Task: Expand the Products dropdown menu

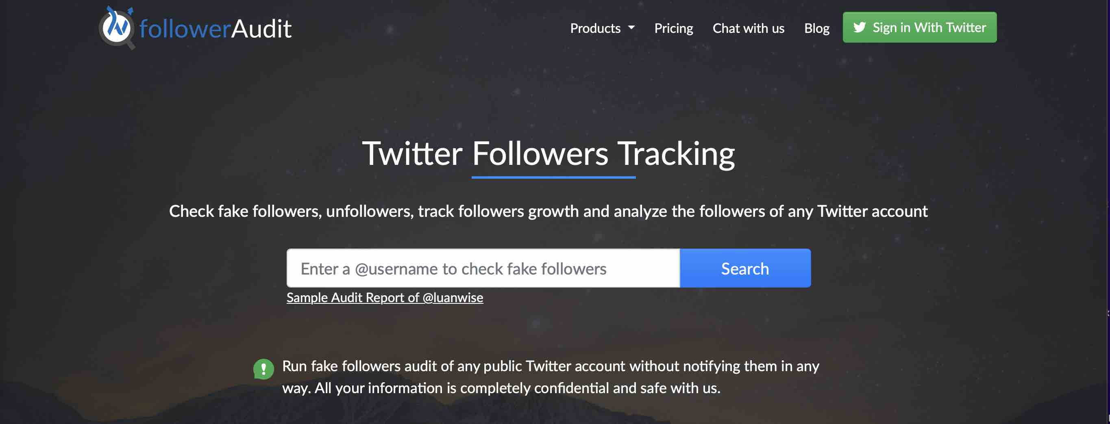Action: click(x=603, y=28)
